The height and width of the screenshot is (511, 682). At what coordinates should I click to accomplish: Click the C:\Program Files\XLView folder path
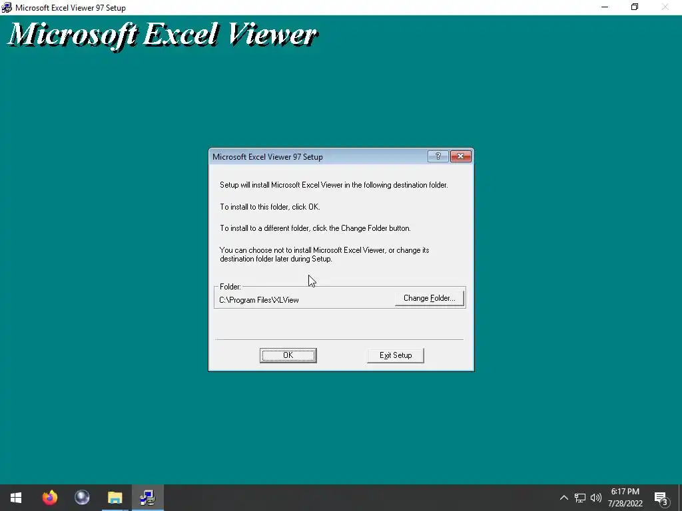click(x=259, y=300)
